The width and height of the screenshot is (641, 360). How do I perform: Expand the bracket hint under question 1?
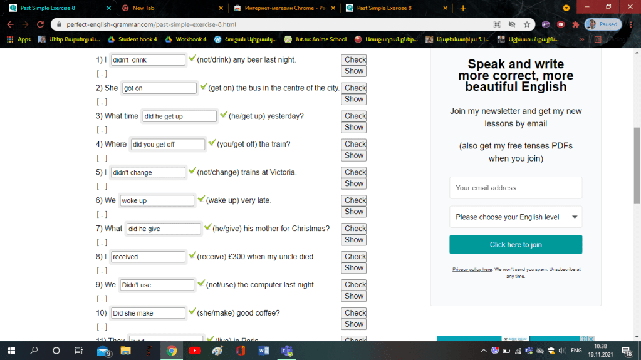(102, 73)
